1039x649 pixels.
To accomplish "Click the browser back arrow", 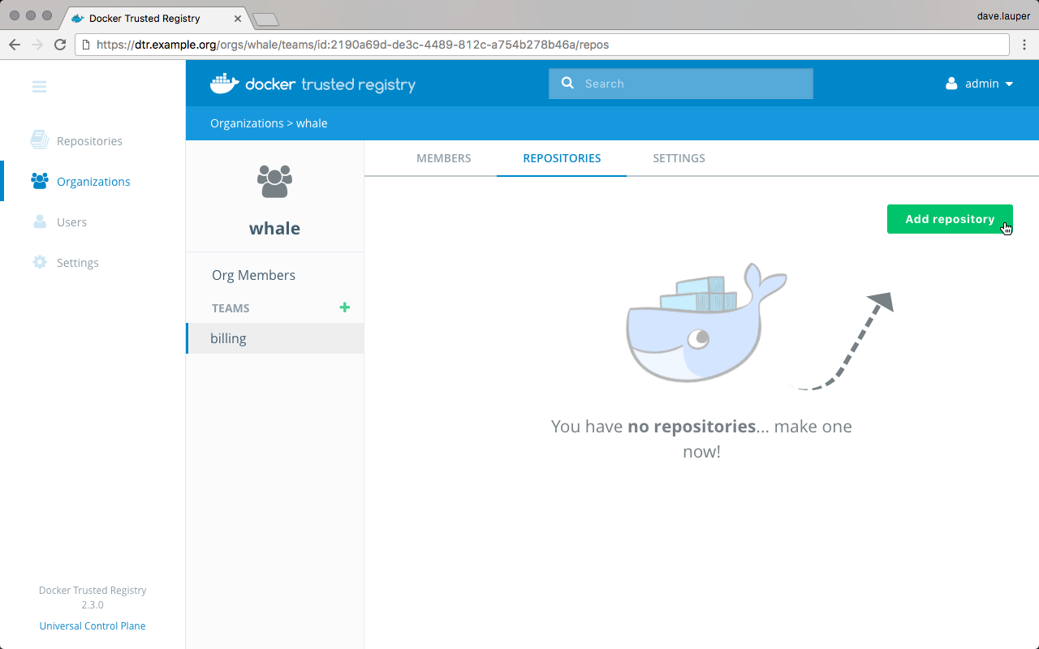I will click(14, 45).
